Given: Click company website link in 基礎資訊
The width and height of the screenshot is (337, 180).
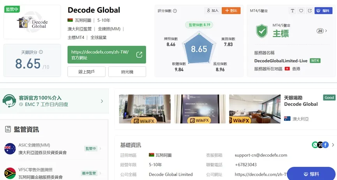Looking at the screenshot, I should click(x=261, y=175).
